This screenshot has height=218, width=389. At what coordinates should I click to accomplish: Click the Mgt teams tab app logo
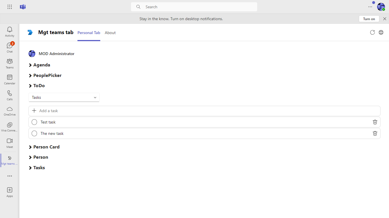(x=30, y=32)
